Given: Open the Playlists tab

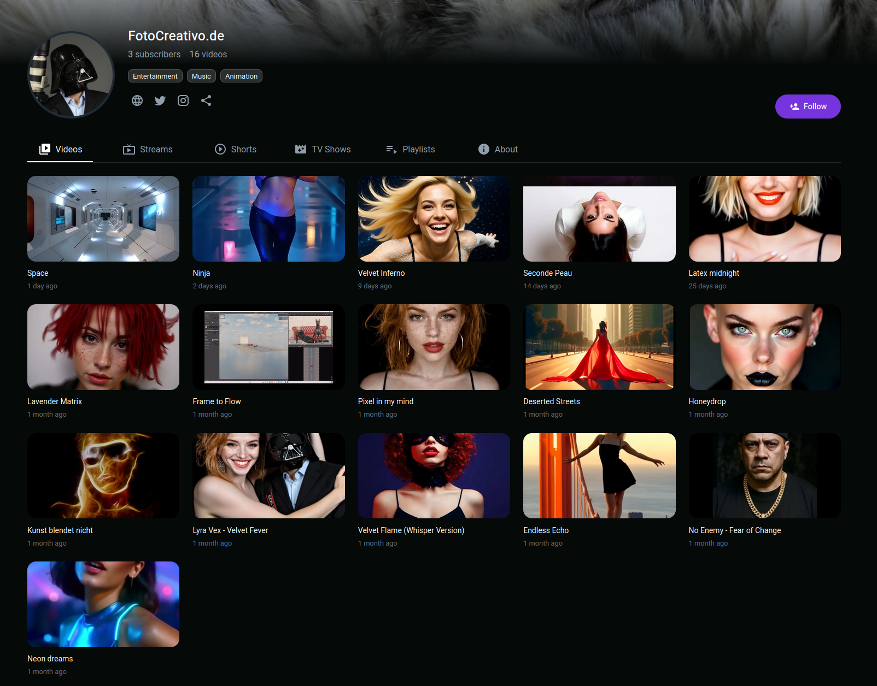Looking at the screenshot, I should tap(410, 149).
